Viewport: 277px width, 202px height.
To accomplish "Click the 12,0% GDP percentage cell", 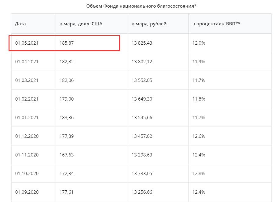I will click(199, 43).
